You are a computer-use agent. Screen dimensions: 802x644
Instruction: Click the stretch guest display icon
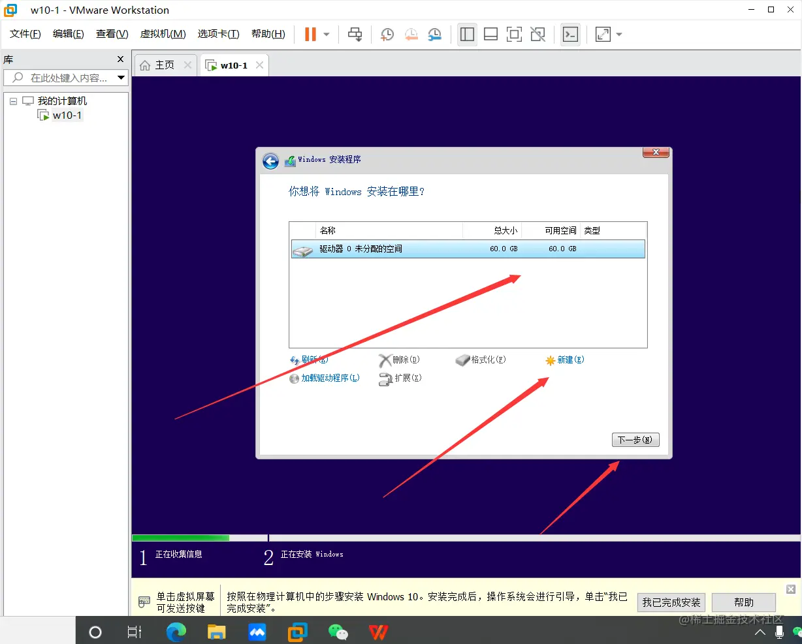(603, 35)
